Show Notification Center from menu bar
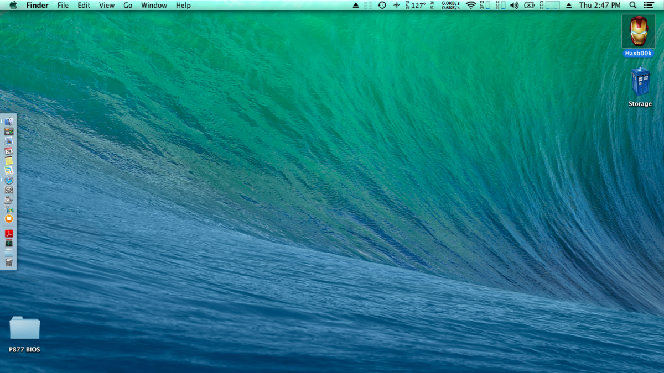664x373 pixels. tap(649, 5)
